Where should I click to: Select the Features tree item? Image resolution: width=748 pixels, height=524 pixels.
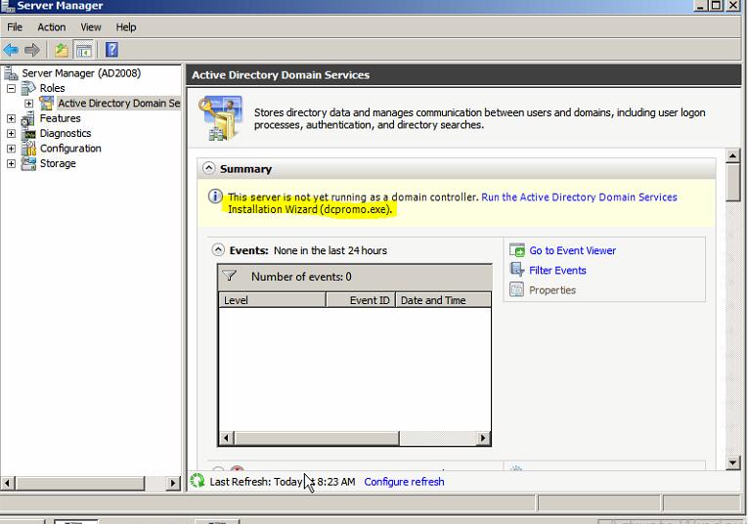[x=60, y=118]
